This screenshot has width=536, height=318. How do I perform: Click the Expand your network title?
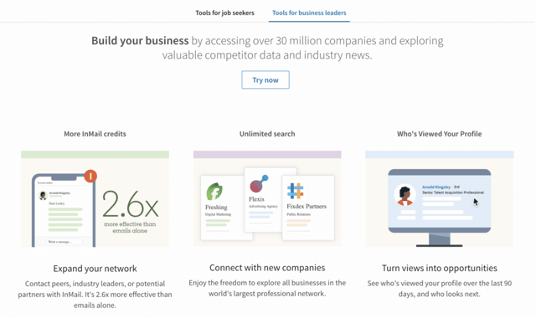pyautogui.click(x=95, y=269)
